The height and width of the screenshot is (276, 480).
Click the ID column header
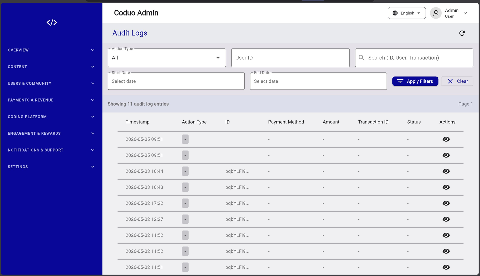[228, 122]
